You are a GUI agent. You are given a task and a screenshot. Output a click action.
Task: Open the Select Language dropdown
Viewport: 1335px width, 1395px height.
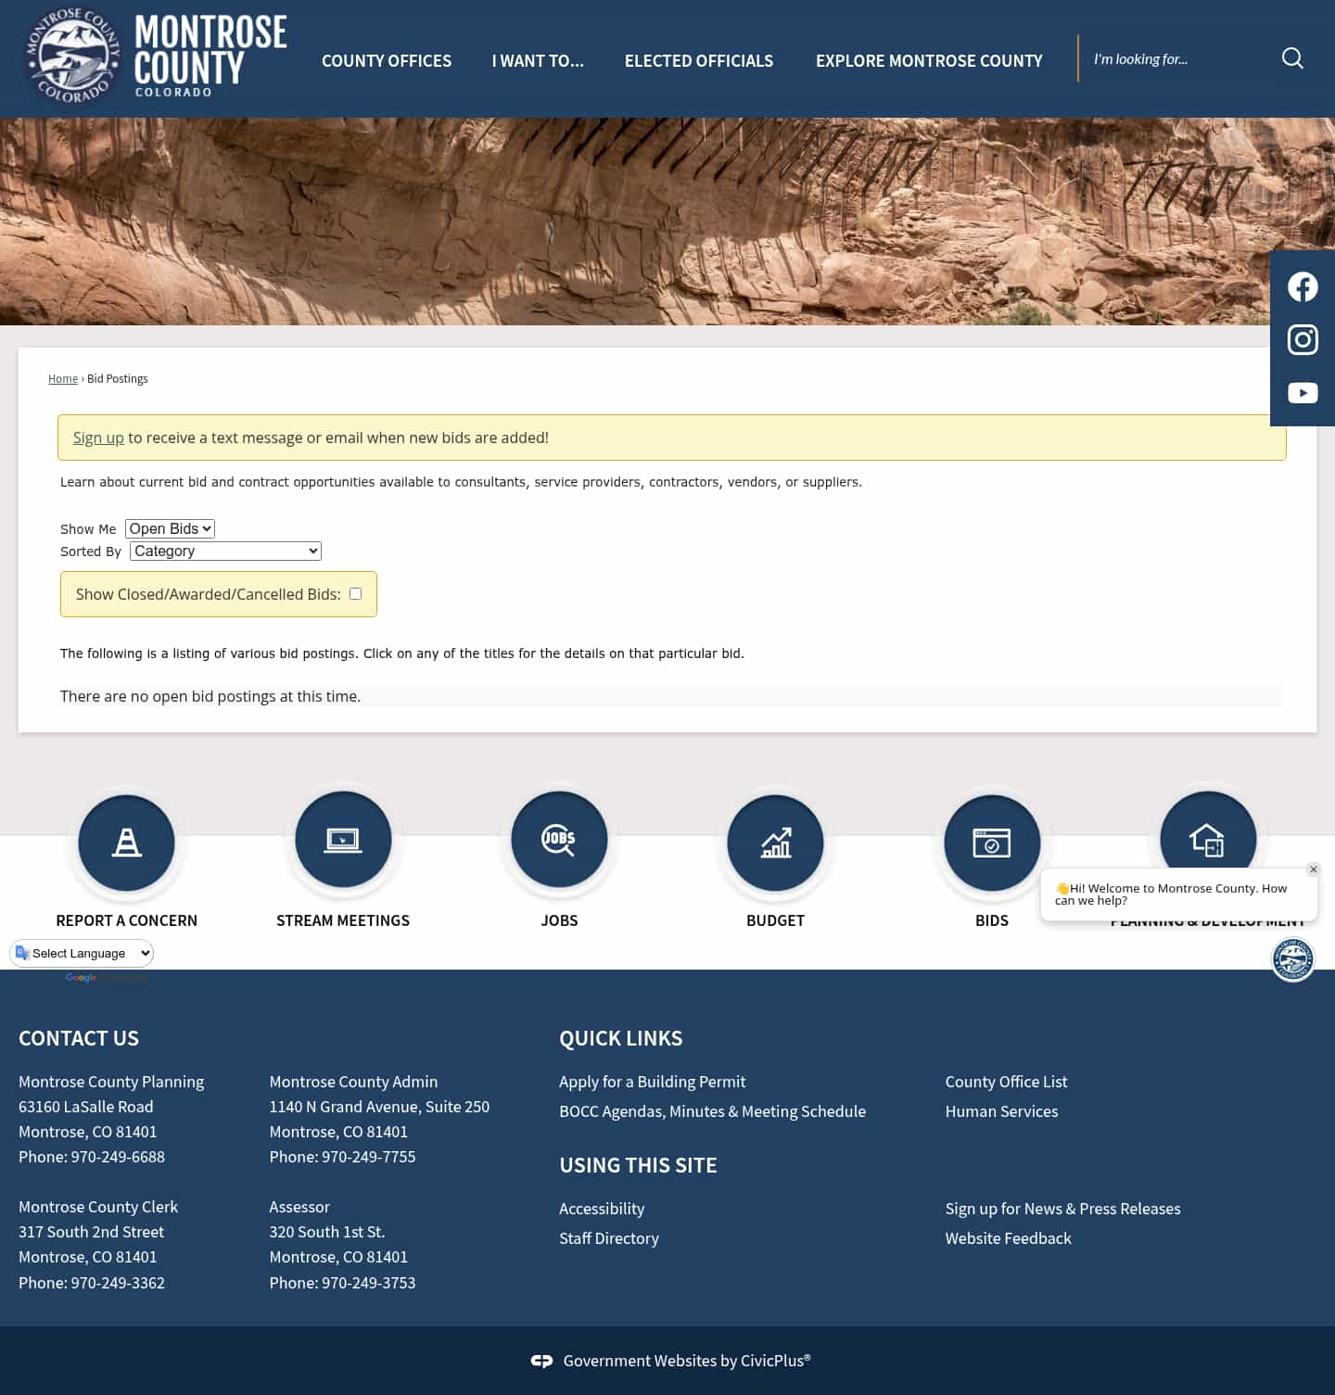pyautogui.click(x=82, y=953)
